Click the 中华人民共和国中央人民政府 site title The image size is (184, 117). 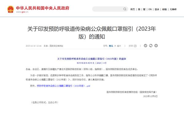[x=43, y=8]
